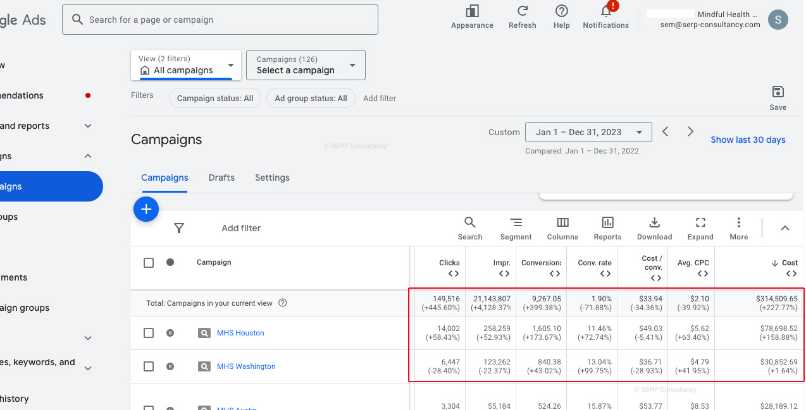Click the blue plus new campaign button
The width and height of the screenshot is (806, 410).
[146, 209]
